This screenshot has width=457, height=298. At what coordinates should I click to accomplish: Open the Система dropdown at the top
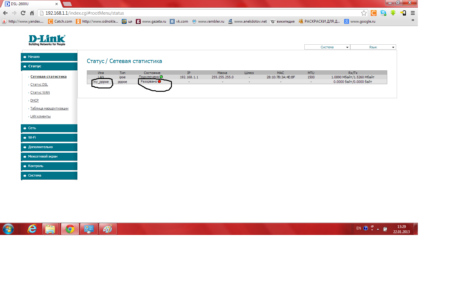[x=327, y=47]
